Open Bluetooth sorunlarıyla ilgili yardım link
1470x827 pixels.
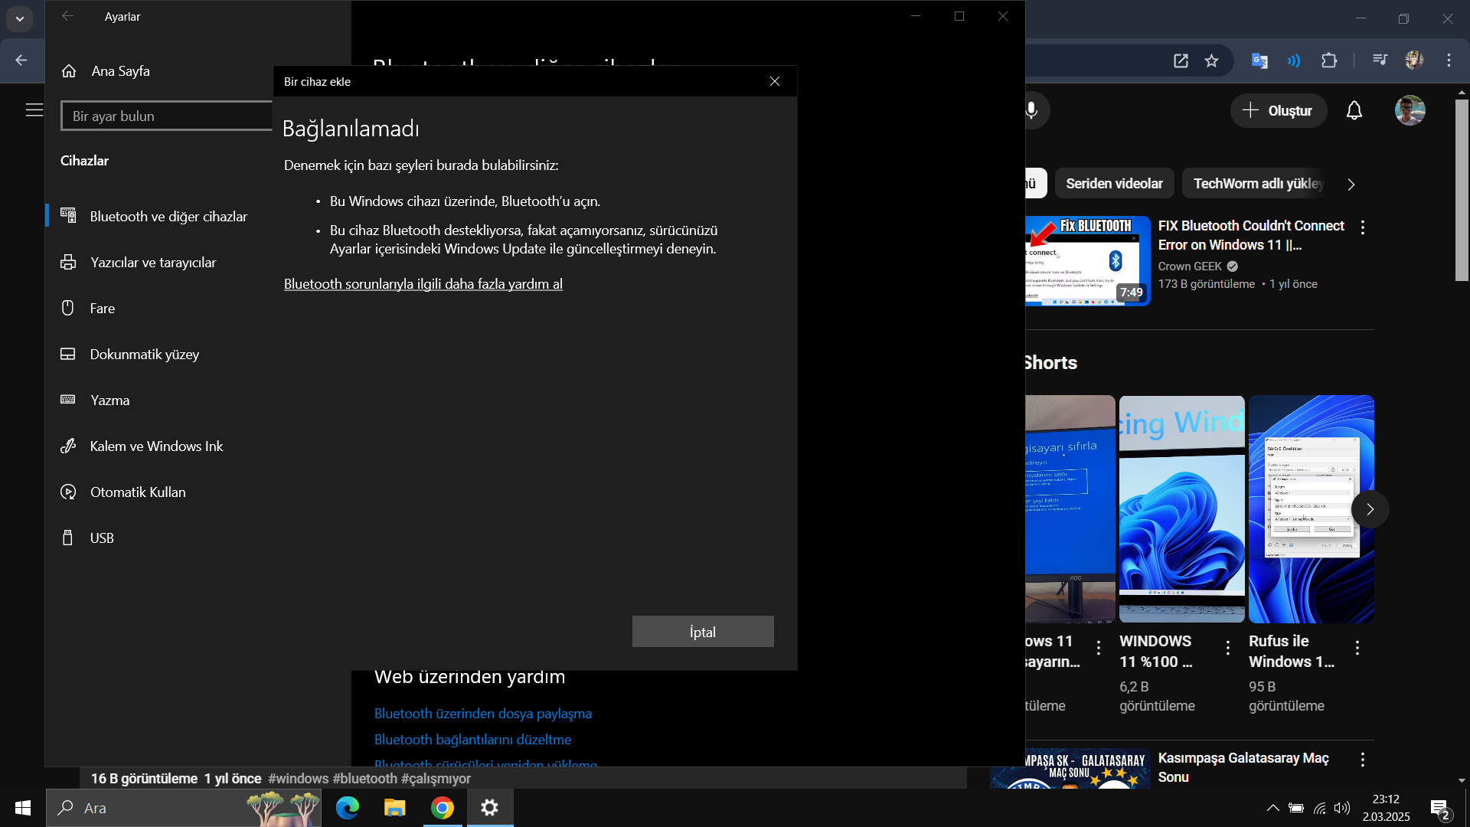pyautogui.click(x=423, y=284)
